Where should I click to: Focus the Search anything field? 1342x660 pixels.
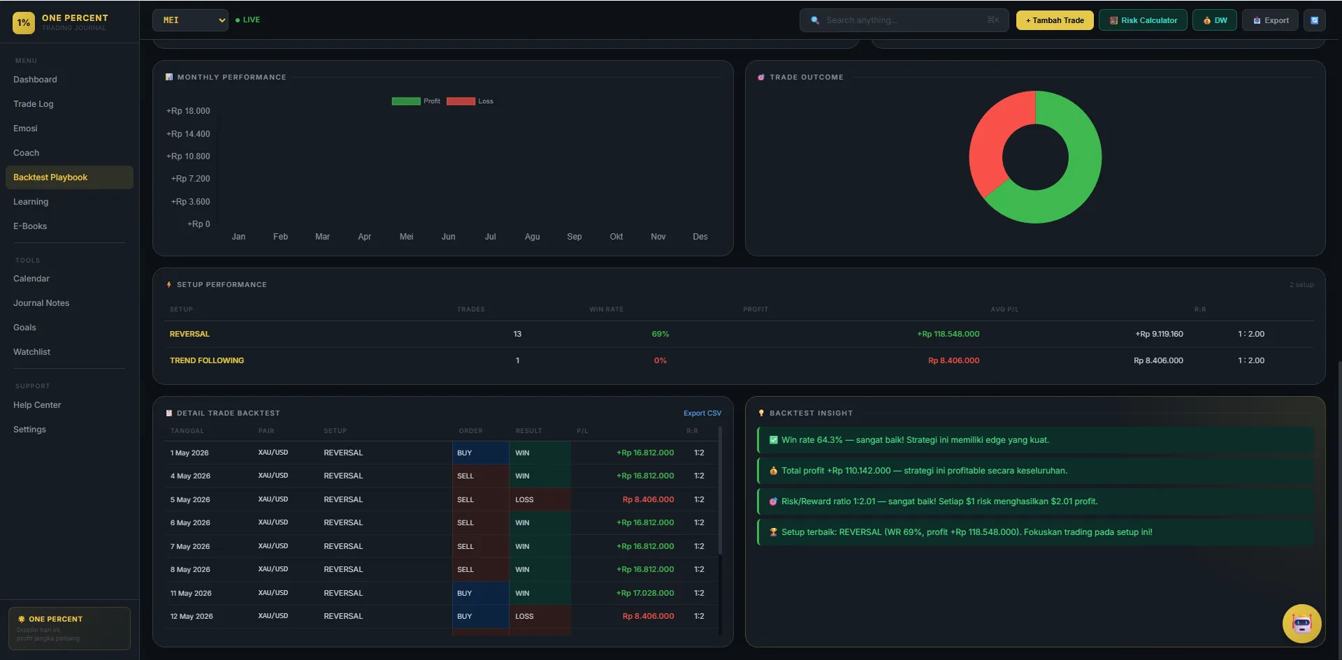(904, 20)
